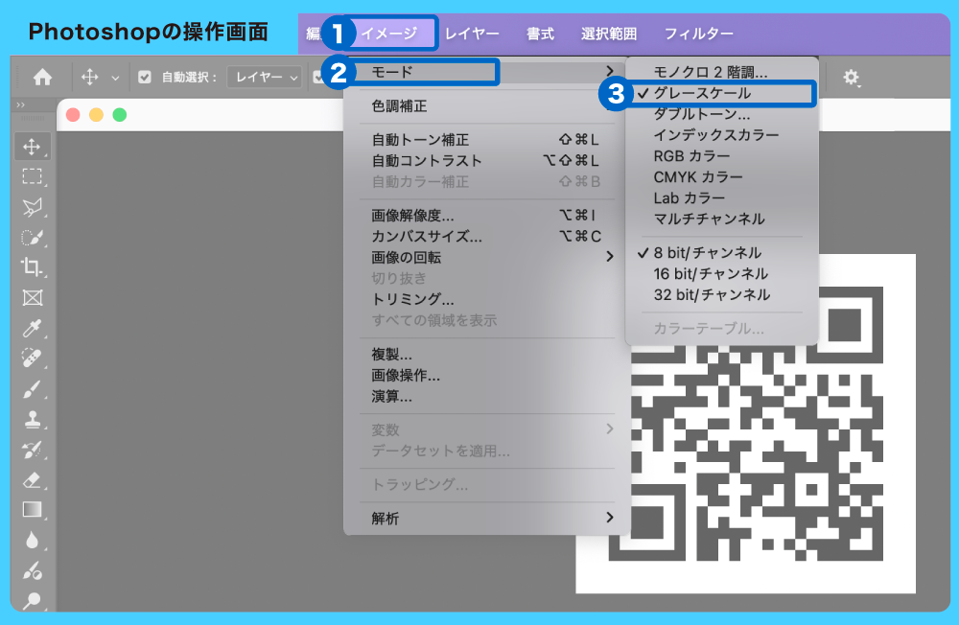Select the Move tool in left toolbar
This screenshot has width=959, height=625.
pos(32,147)
